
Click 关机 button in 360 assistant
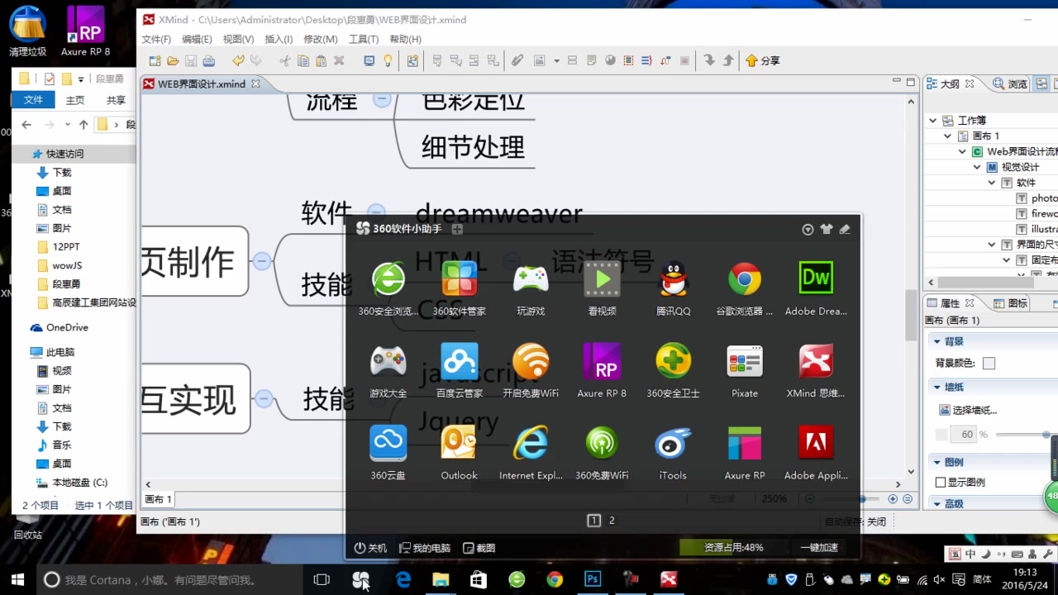click(370, 548)
